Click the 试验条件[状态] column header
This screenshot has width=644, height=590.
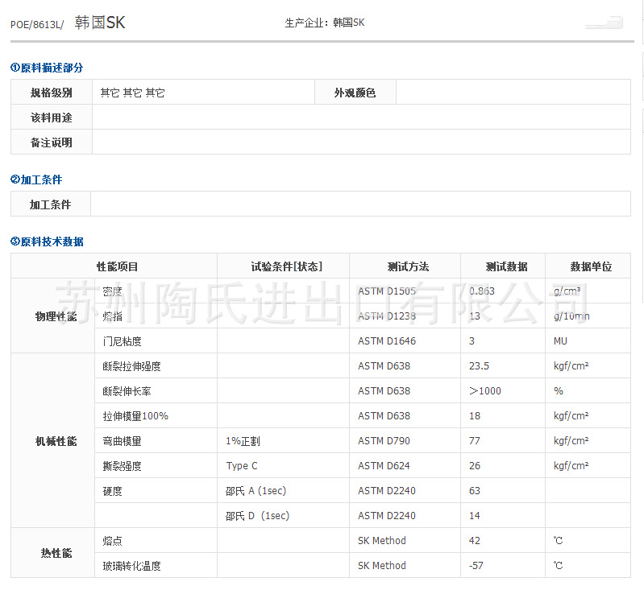tap(284, 266)
